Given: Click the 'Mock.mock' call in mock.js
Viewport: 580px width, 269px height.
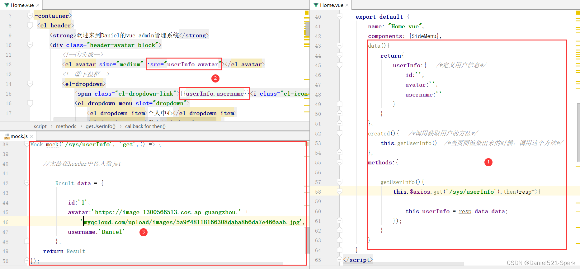Looking at the screenshot, I should pyautogui.click(x=45, y=144).
